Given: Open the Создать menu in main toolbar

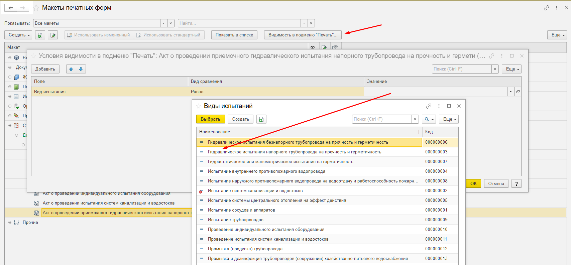Looking at the screenshot, I should pos(19,35).
